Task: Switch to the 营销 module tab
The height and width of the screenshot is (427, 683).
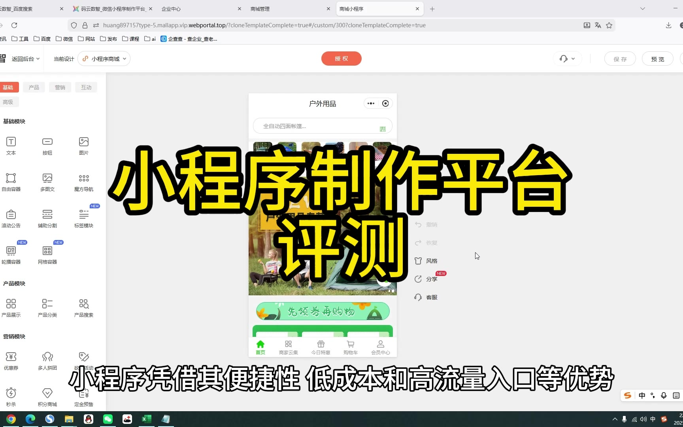Action: tap(60, 87)
